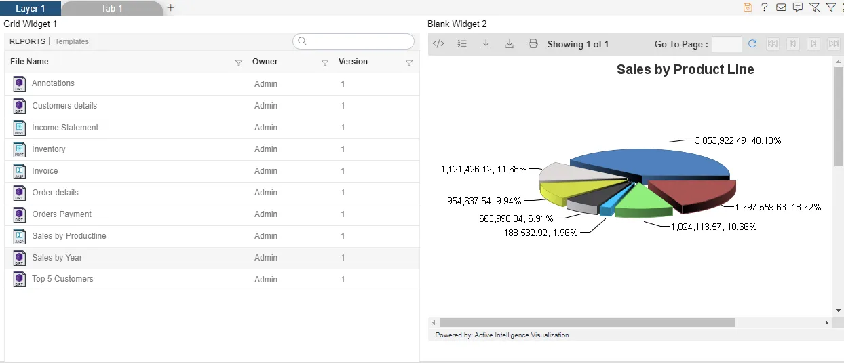Screen dimensions: 844x363
Task: Add a new tab with plus button
Action: coord(171,7)
